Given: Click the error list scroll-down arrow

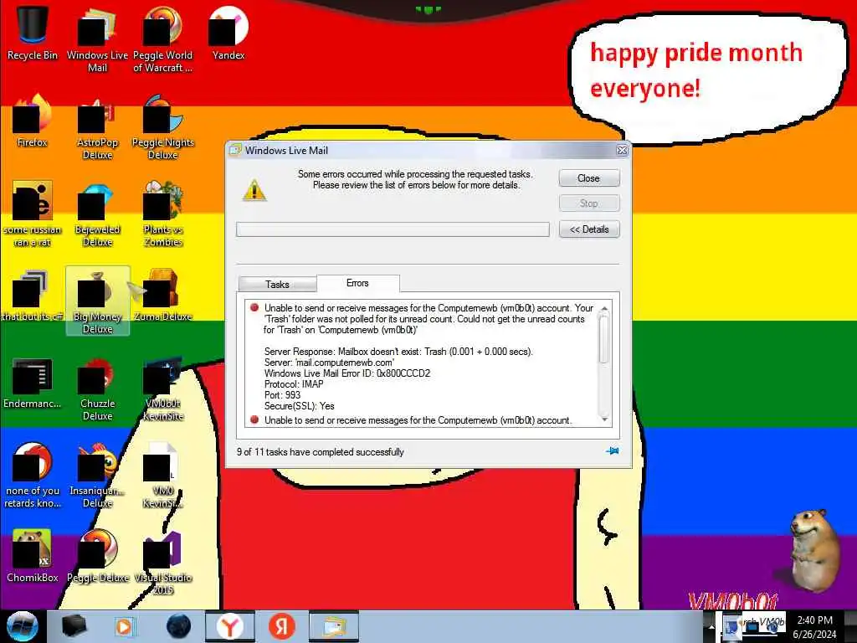Looking at the screenshot, I should pyautogui.click(x=604, y=419).
